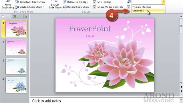The width and height of the screenshot is (183, 103).
Task: Click the vertical scrollbar down arrow
Action: pyautogui.click(x=181, y=83)
